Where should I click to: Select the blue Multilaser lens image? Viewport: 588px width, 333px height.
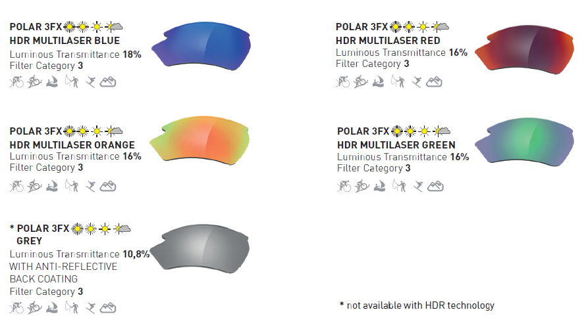pyautogui.click(x=201, y=45)
